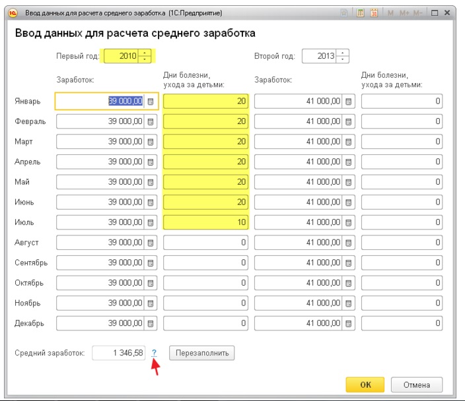Click June second-year sick days field

coord(402,202)
